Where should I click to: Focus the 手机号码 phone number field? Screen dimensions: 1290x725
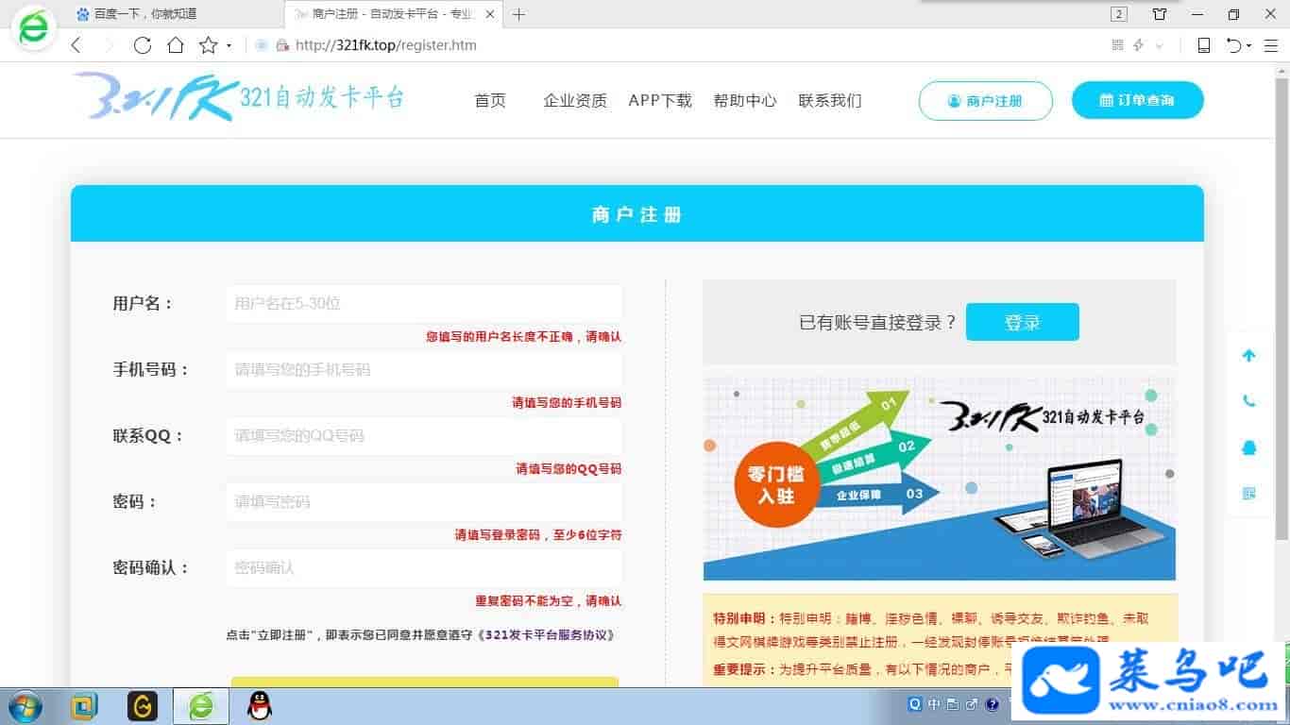click(424, 370)
